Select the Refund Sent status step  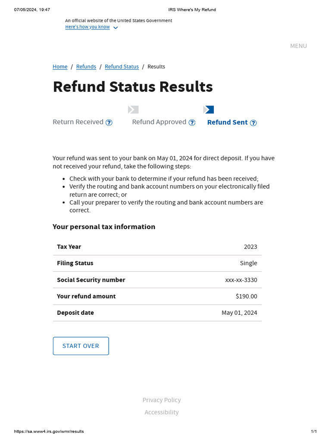pos(227,122)
